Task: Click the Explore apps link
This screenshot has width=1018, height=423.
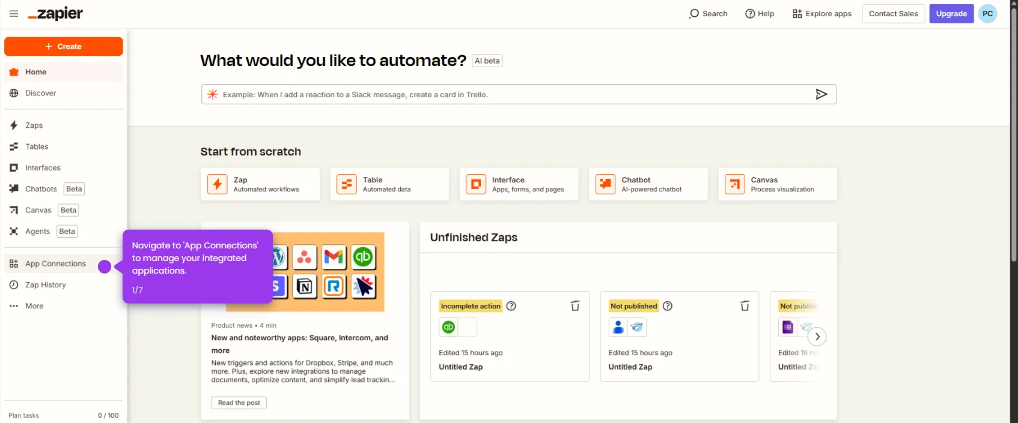Action: coord(822,14)
